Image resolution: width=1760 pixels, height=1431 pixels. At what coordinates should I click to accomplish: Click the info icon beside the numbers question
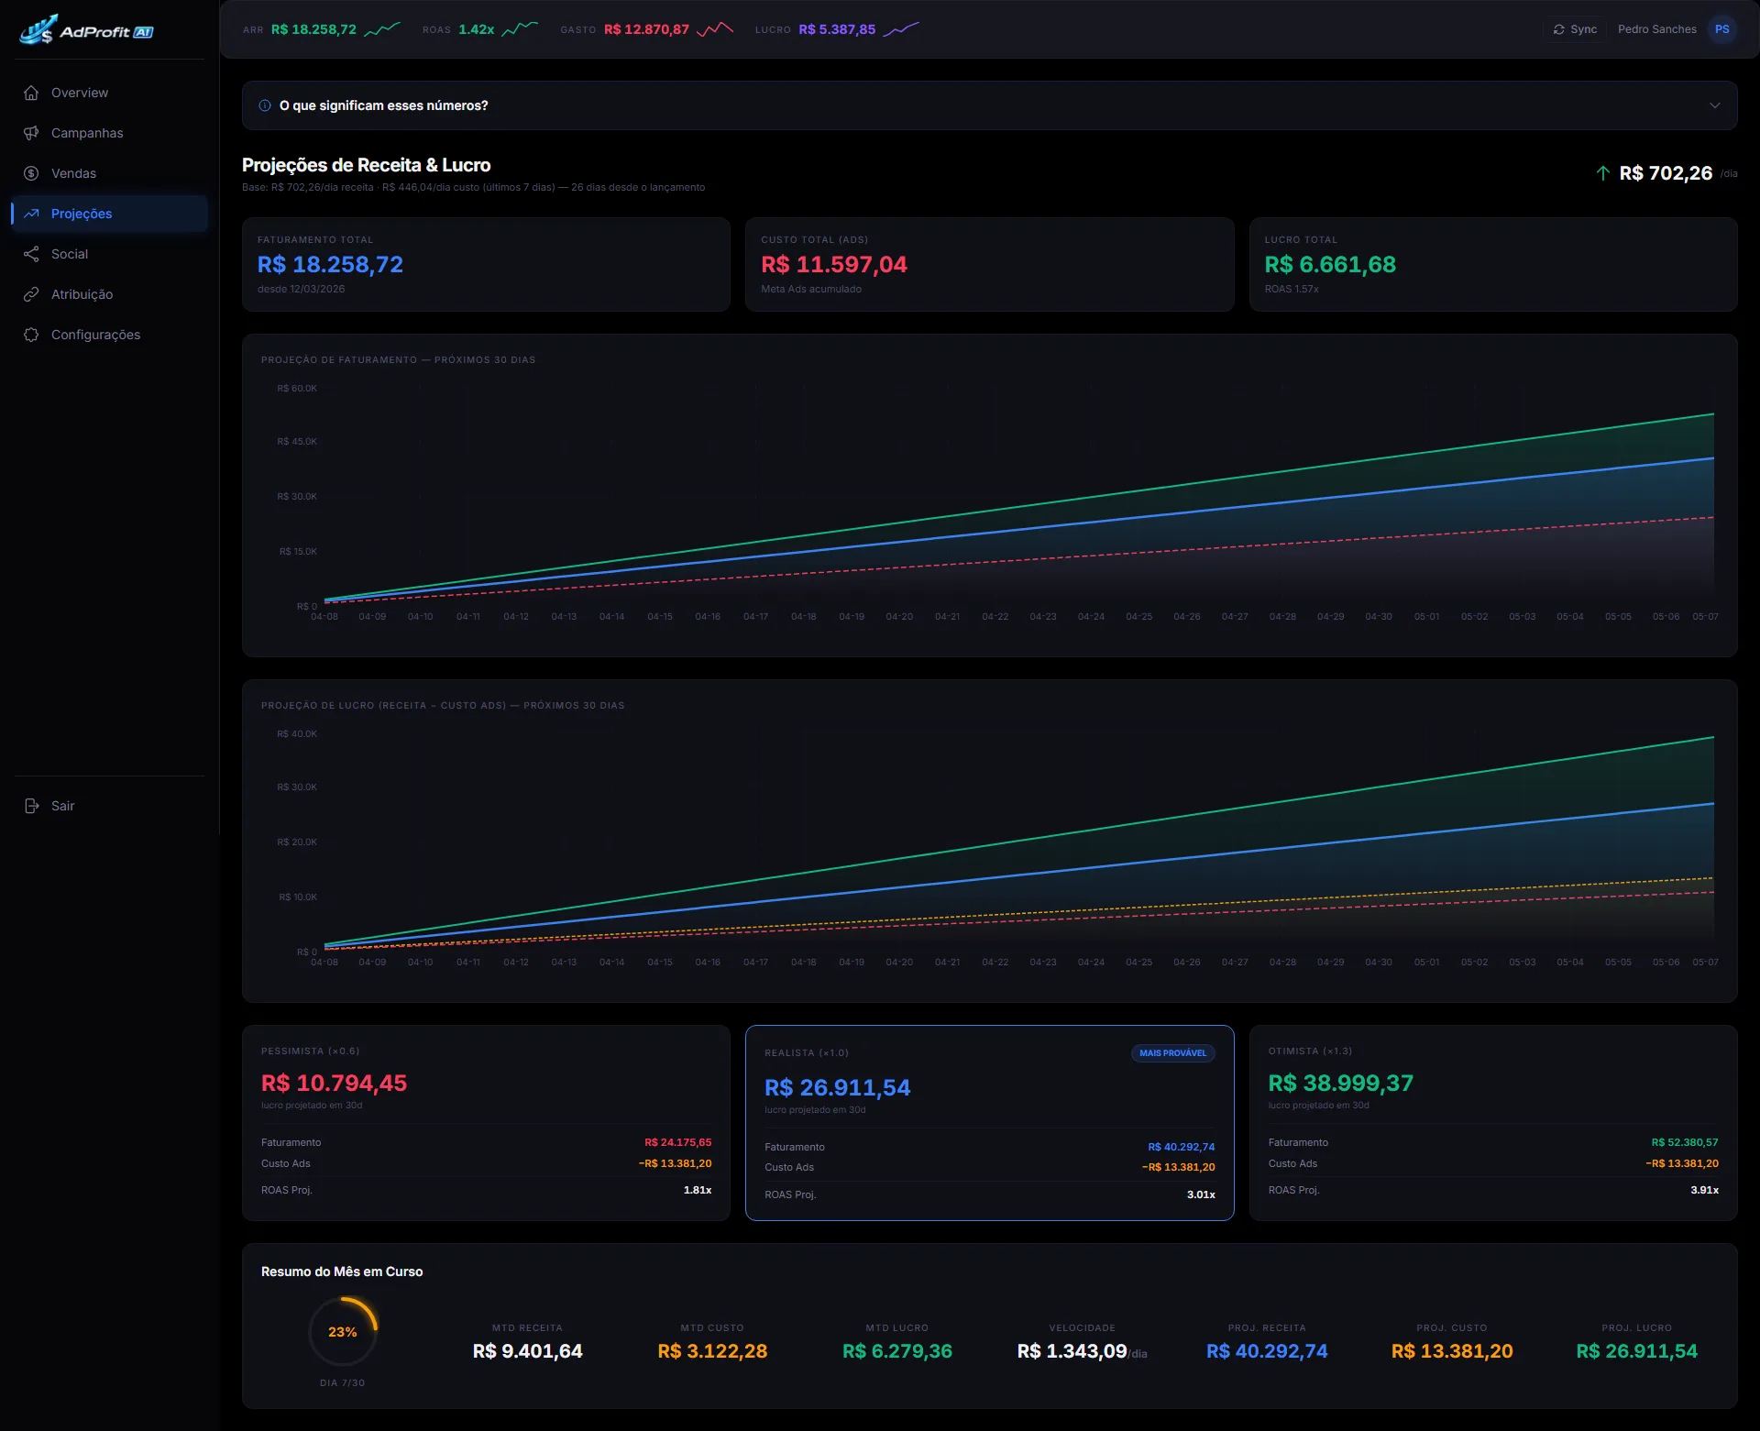point(265,105)
